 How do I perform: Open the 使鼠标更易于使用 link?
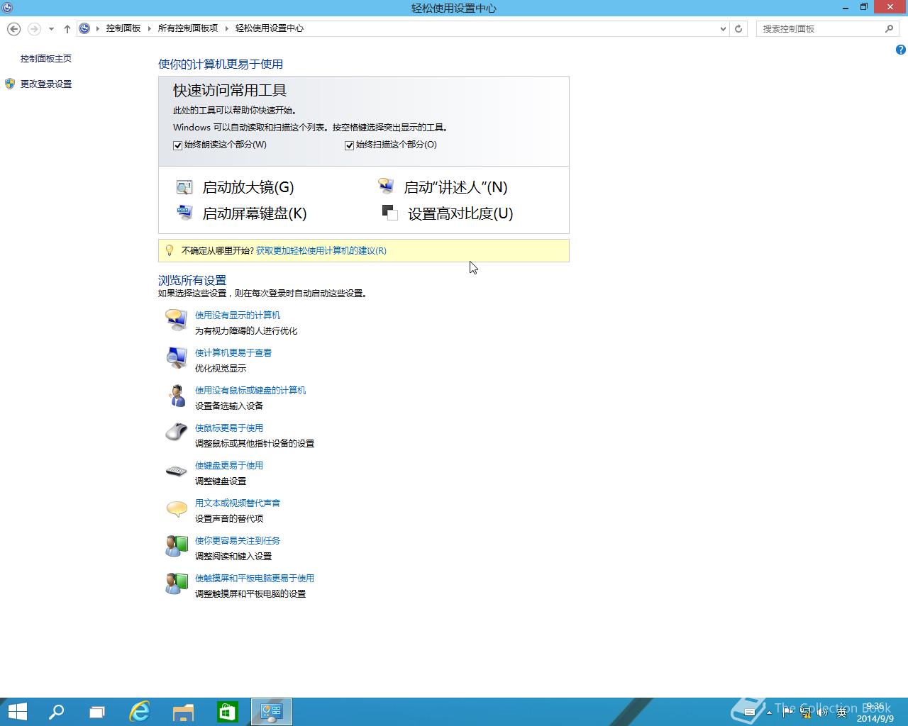point(229,428)
